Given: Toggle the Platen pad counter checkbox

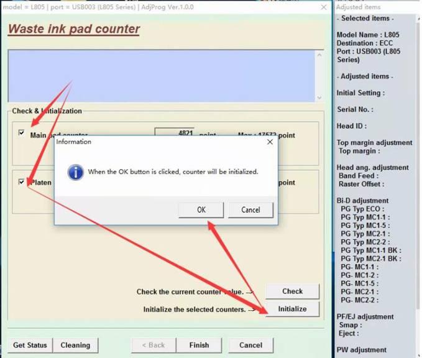Looking at the screenshot, I should point(21,181).
